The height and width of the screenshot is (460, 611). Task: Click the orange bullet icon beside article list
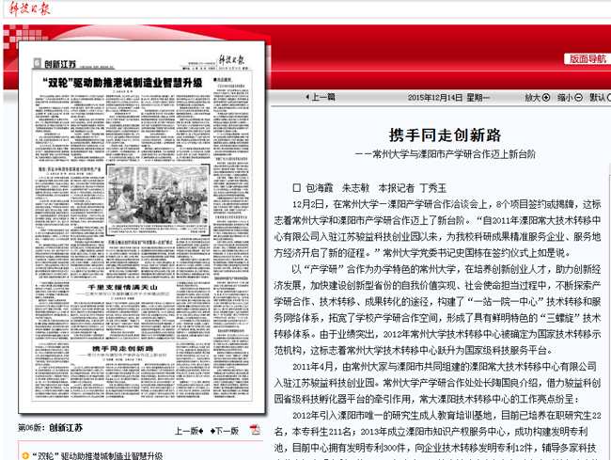click(x=25, y=454)
